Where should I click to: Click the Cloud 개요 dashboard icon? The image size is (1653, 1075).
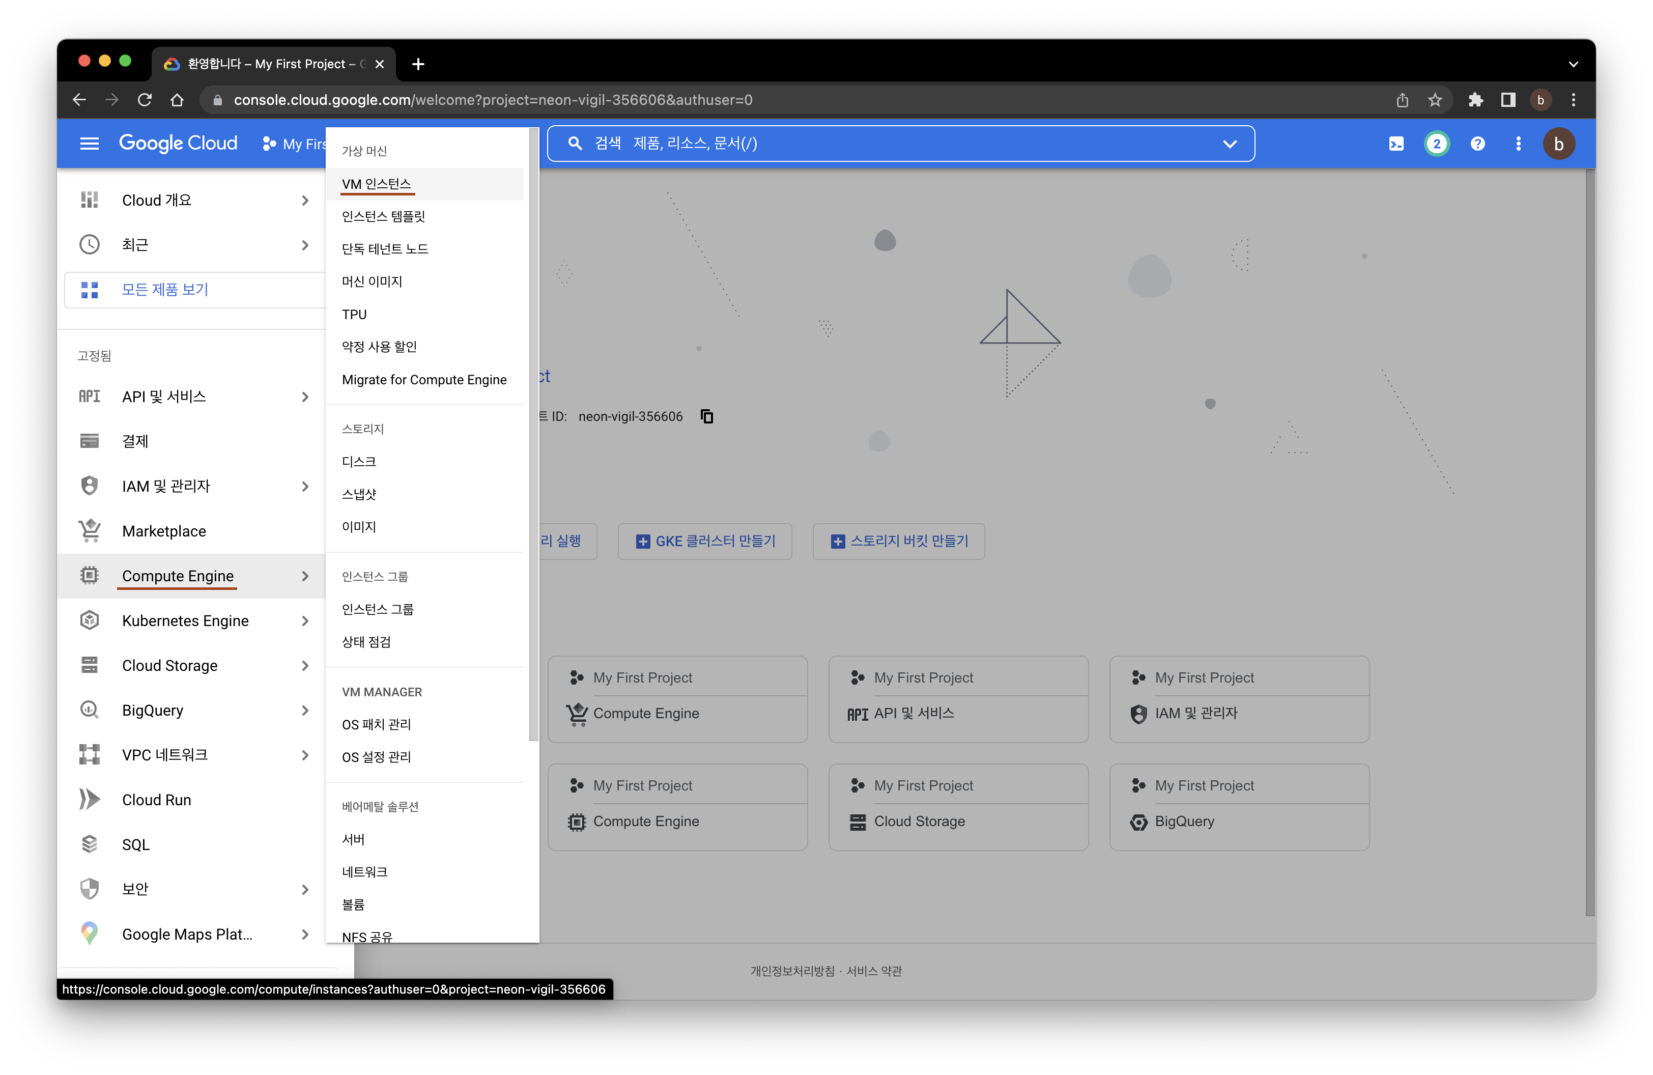pyautogui.click(x=90, y=200)
